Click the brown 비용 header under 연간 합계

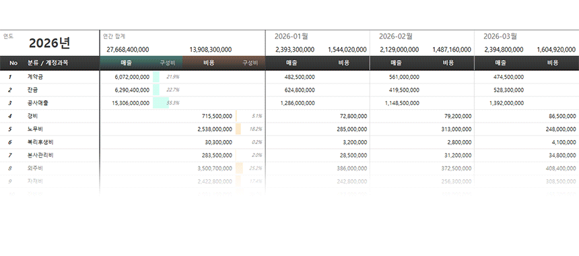click(209, 63)
